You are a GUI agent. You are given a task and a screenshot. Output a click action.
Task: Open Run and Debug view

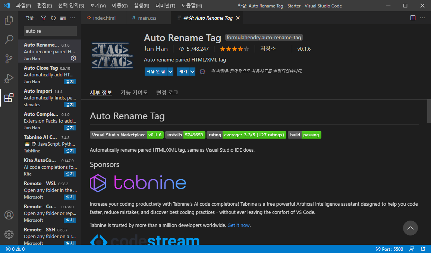[x=9, y=78]
